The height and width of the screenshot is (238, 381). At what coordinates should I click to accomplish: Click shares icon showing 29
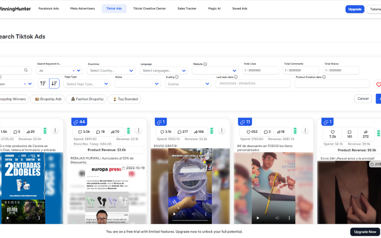(x=29, y=132)
